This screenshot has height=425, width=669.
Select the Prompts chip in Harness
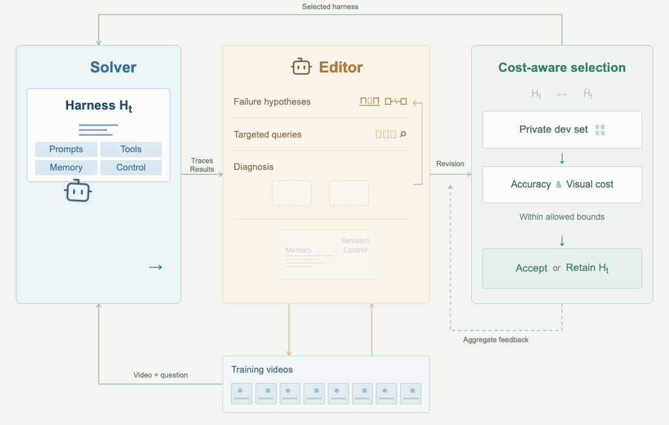(66, 149)
